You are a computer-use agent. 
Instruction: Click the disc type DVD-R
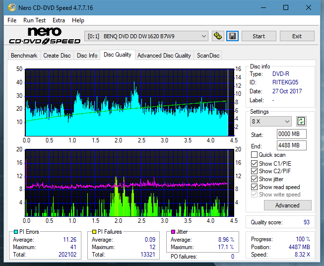281,74
